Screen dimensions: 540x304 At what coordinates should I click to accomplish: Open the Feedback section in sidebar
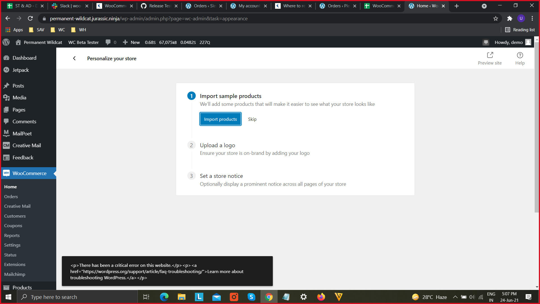[6, 157]
